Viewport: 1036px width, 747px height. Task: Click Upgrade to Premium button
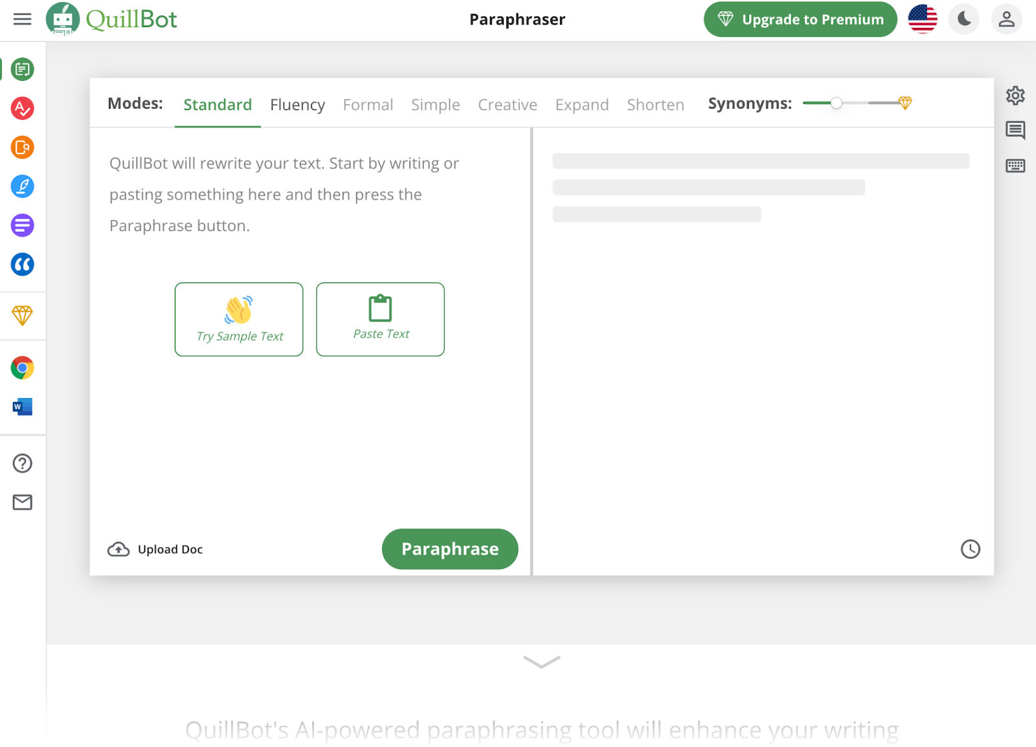coord(800,19)
